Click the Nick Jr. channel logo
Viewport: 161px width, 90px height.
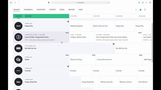click(18, 26)
